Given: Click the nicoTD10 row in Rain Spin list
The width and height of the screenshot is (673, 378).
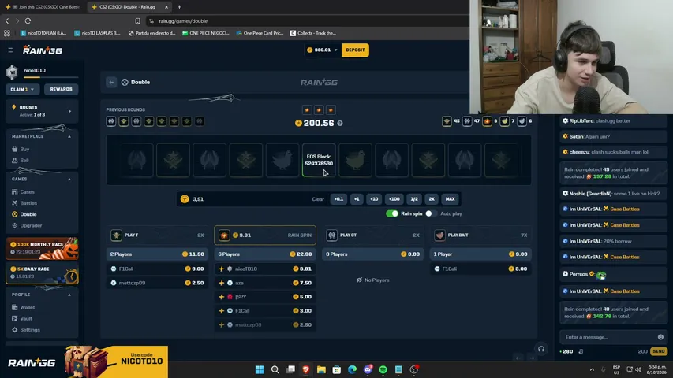Looking at the screenshot, I should tap(265, 269).
